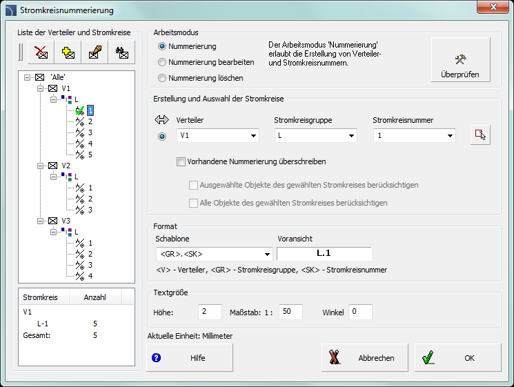
Task: Click the pick-object icon beside Stromkreisnummer
Action: coord(480,135)
